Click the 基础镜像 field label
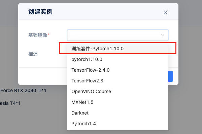Viewport: 202px width, 134px height. click(38, 35)
